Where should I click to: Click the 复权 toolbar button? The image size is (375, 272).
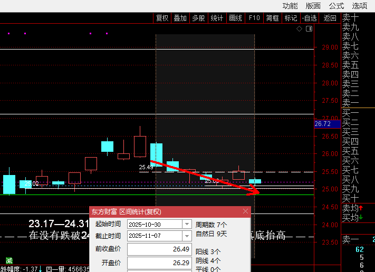[x=162, y=18]
